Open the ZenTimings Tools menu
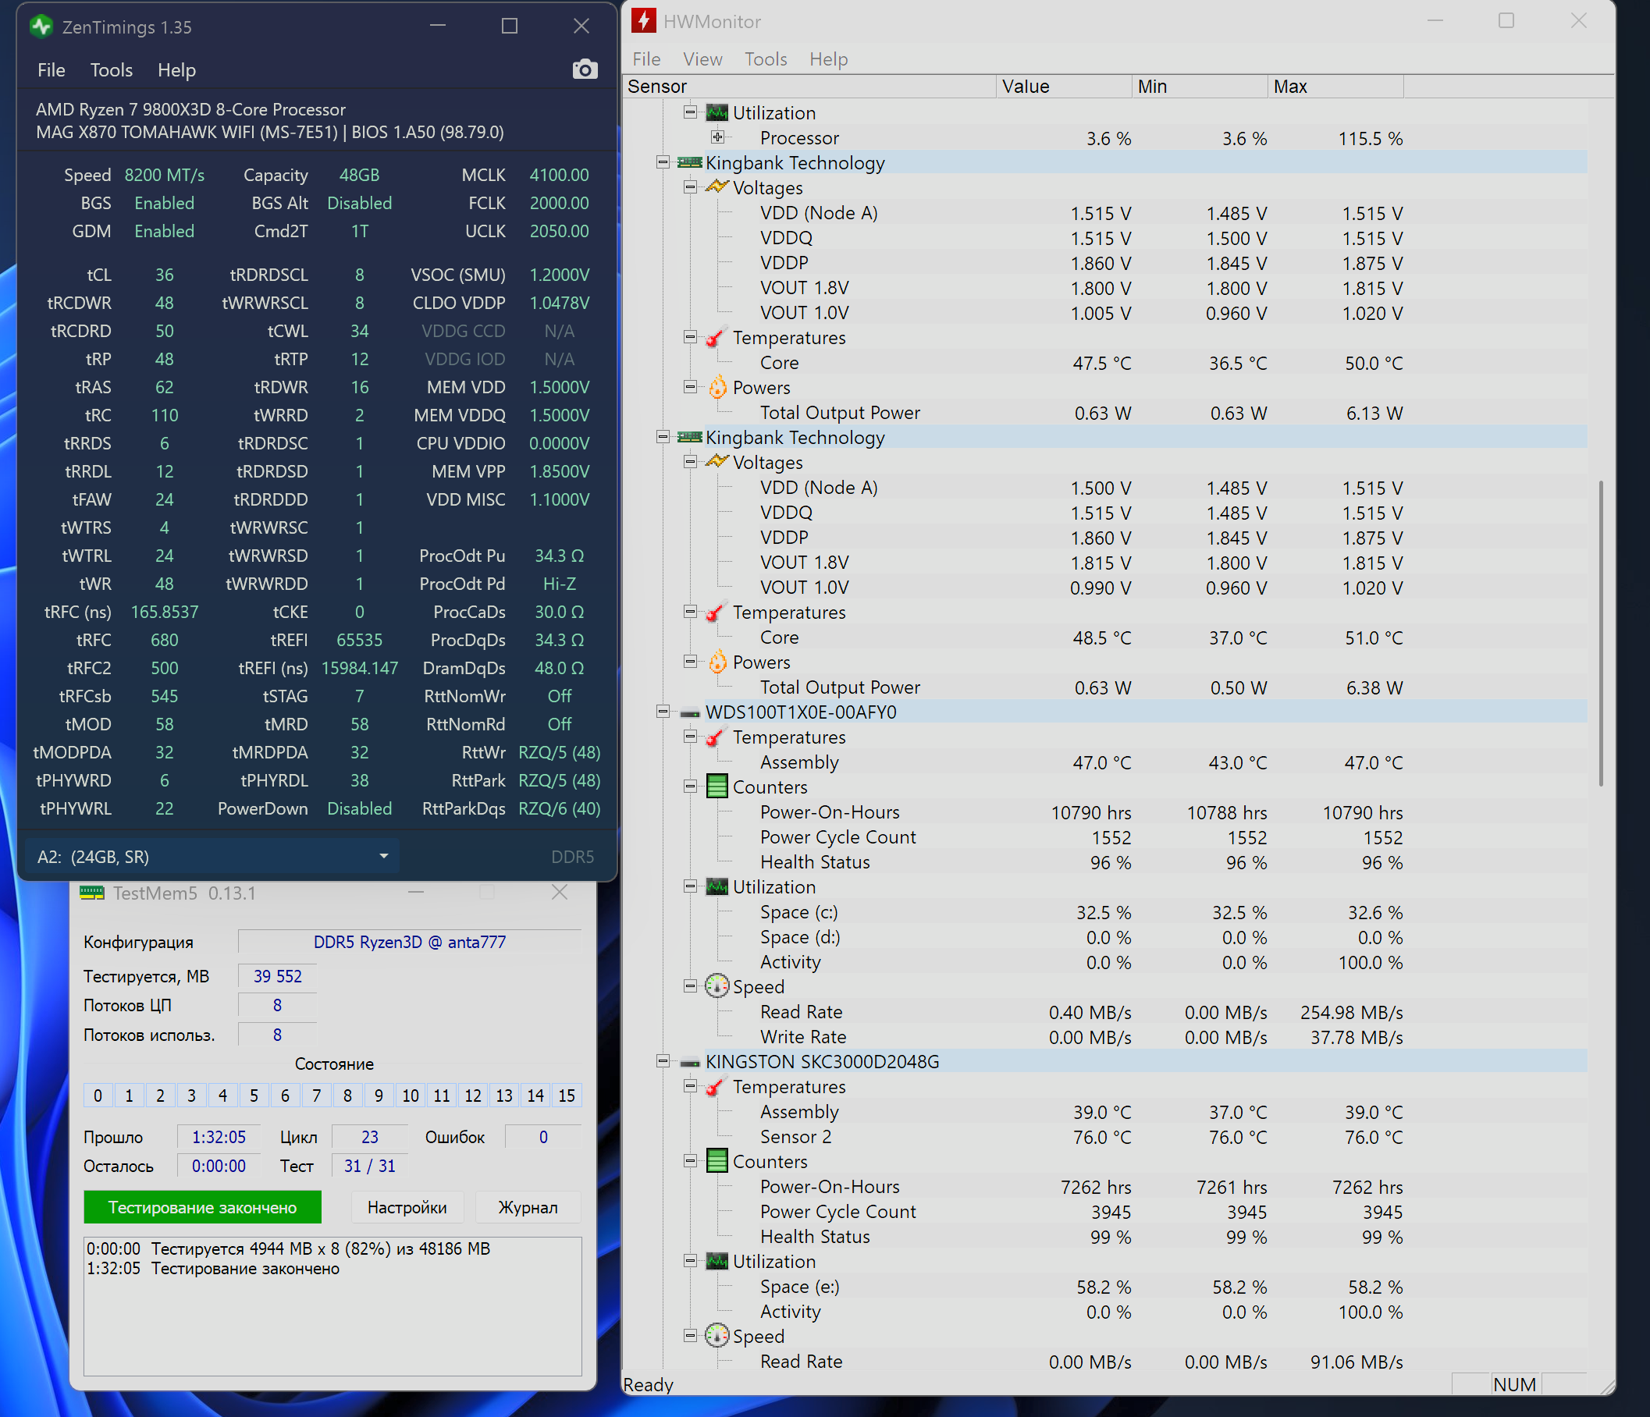Viewport: 1650px width, 1417px height. click(111, 70)
